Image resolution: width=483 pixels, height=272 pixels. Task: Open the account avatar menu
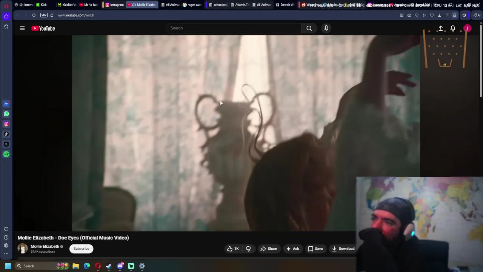(467, 28)
